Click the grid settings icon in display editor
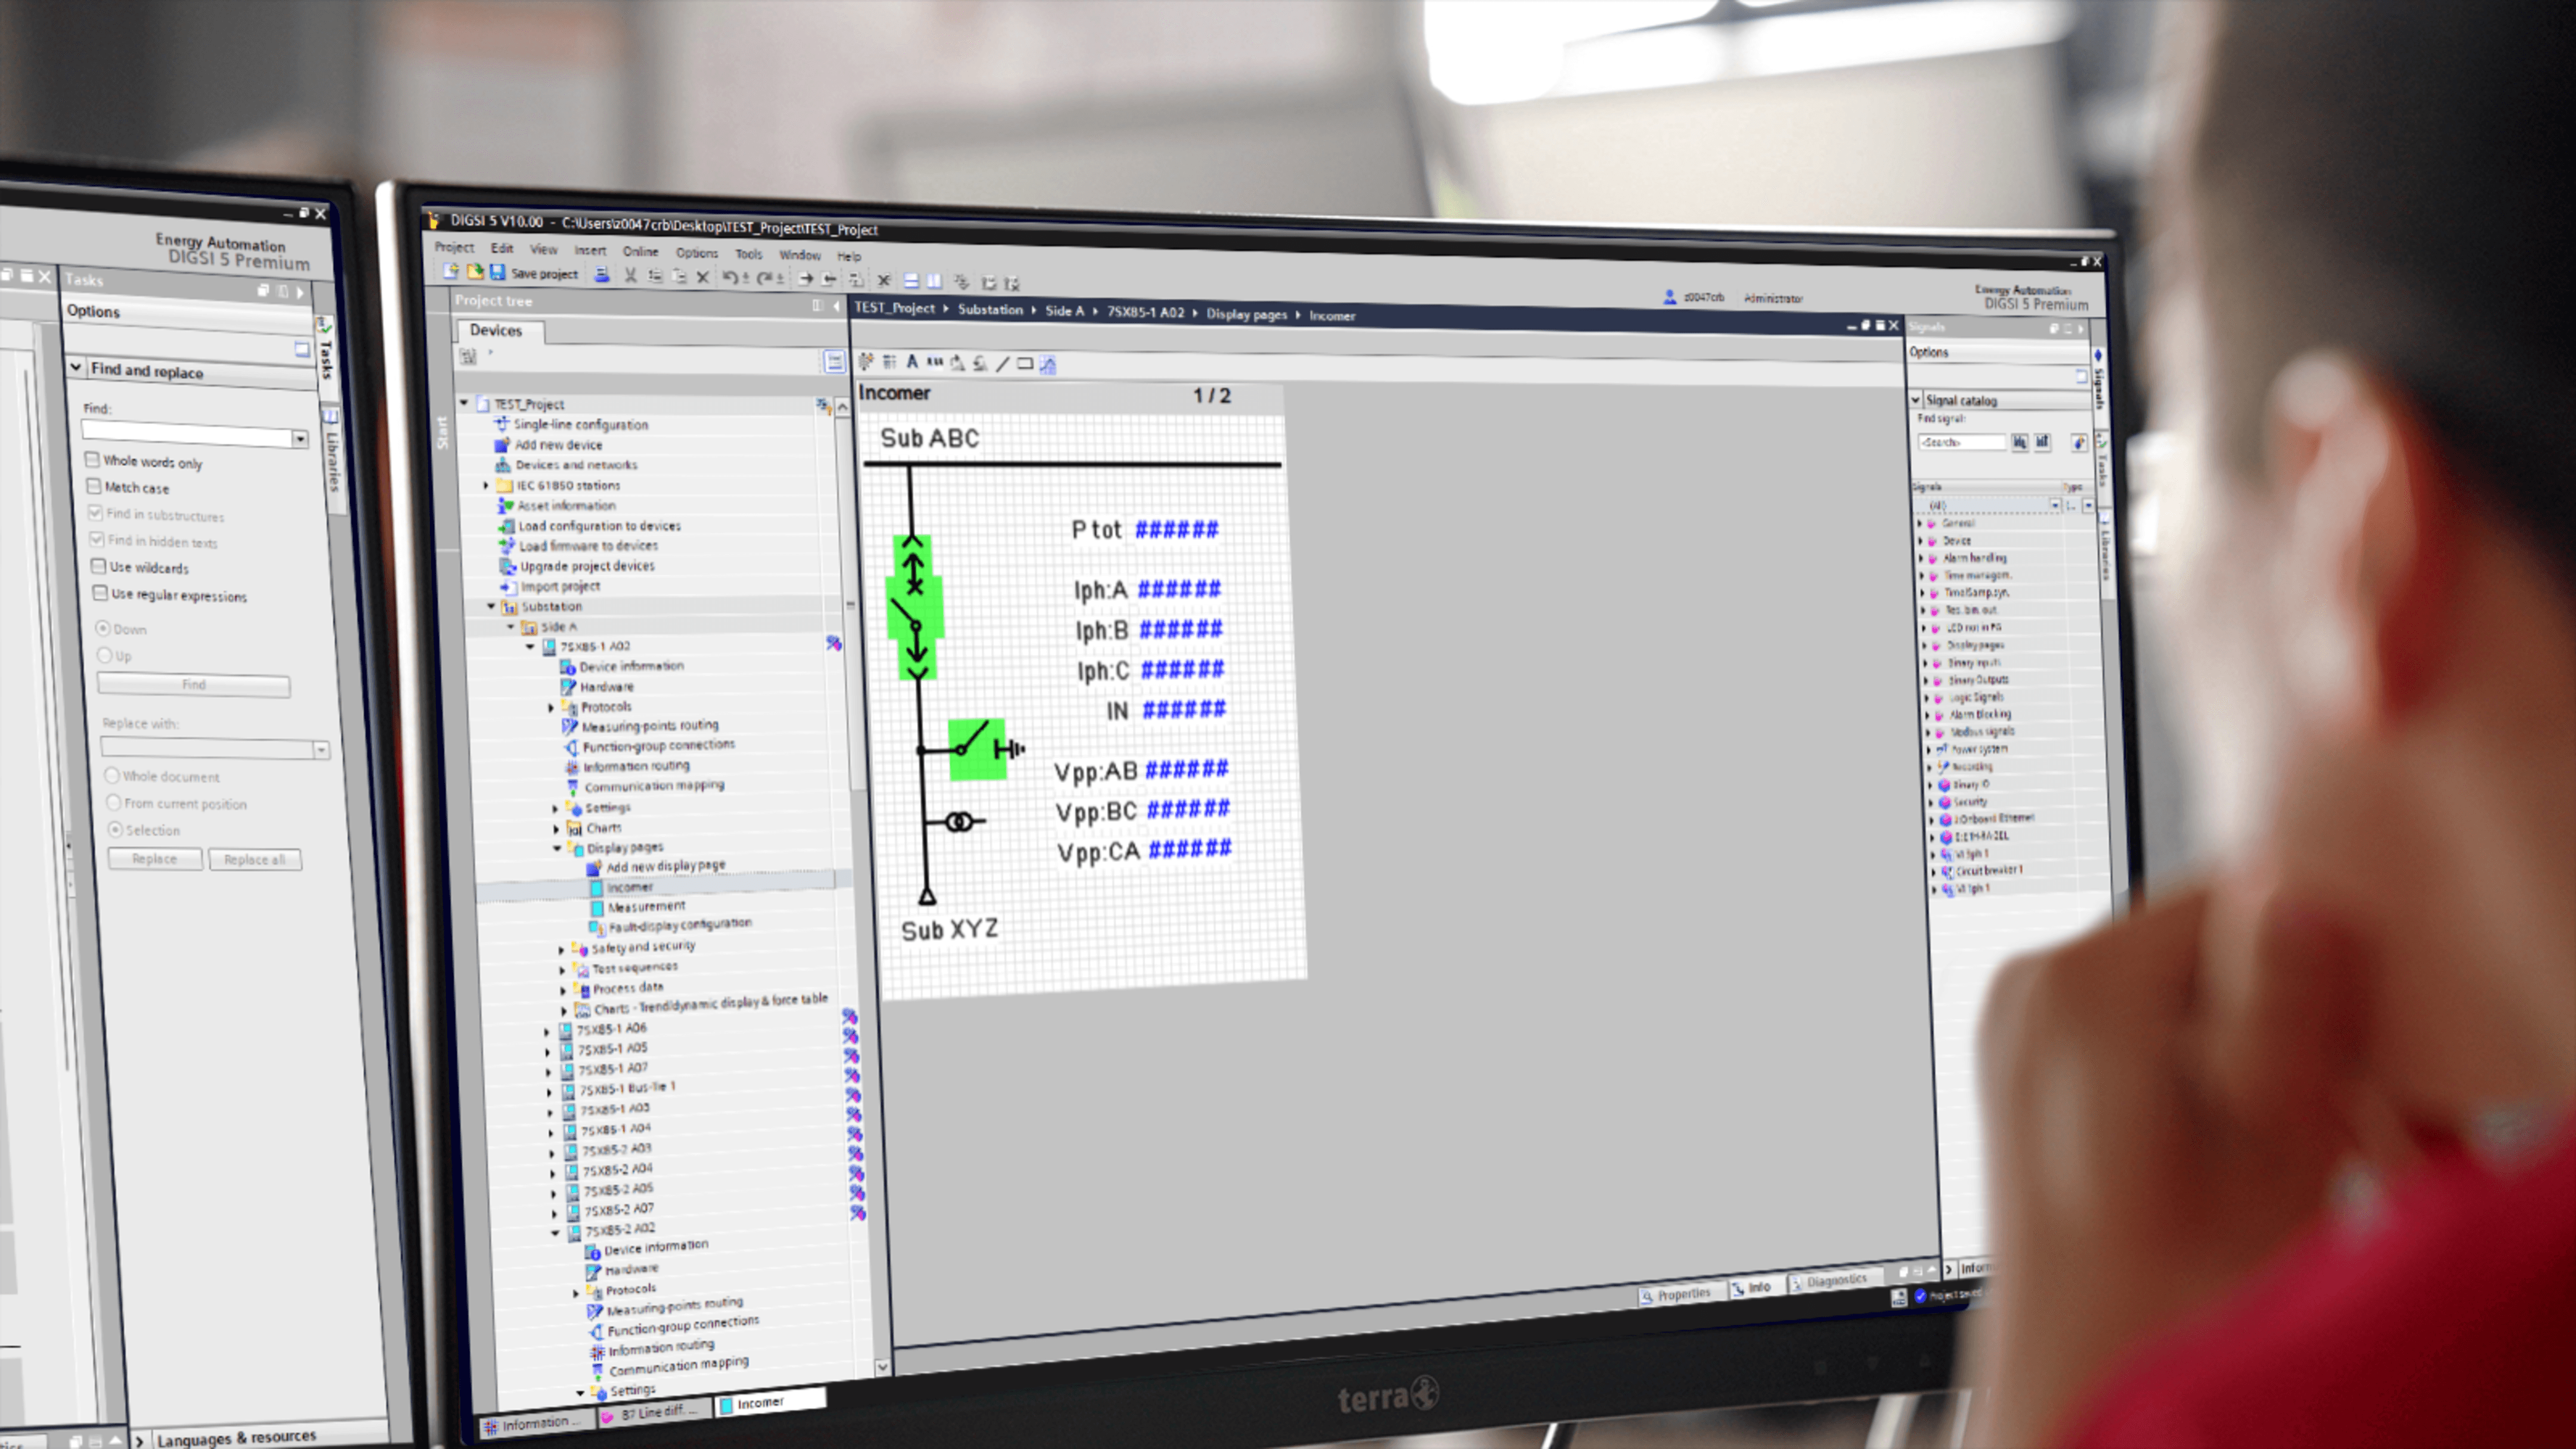The width and height of the screenshot is (2576, 1449). pos(889,362)
